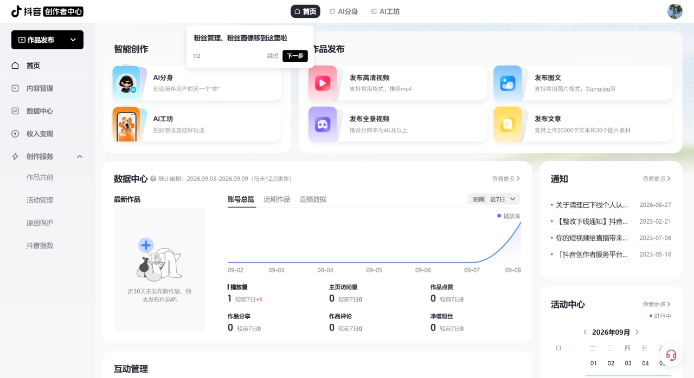Click 跳过 in the guide tooltip
Image resolution: width=694 pixels, height=378 pixels.
[273, 56]
